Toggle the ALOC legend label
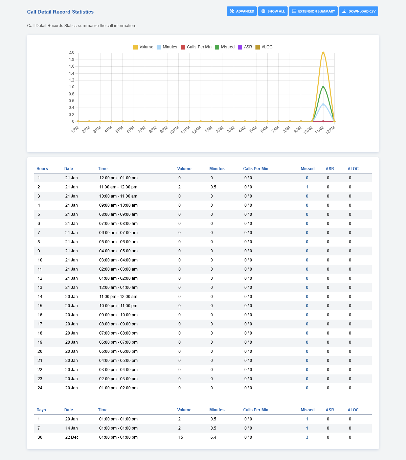 (267, 47)
